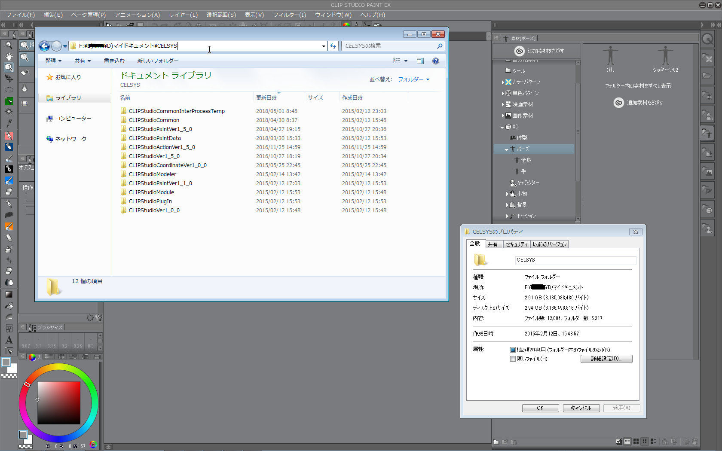Select the Frame border tool
Viewport: 722px width, 451px height.
9,328
